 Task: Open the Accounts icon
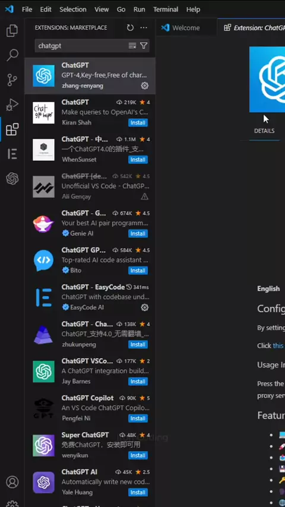[12, 482]
